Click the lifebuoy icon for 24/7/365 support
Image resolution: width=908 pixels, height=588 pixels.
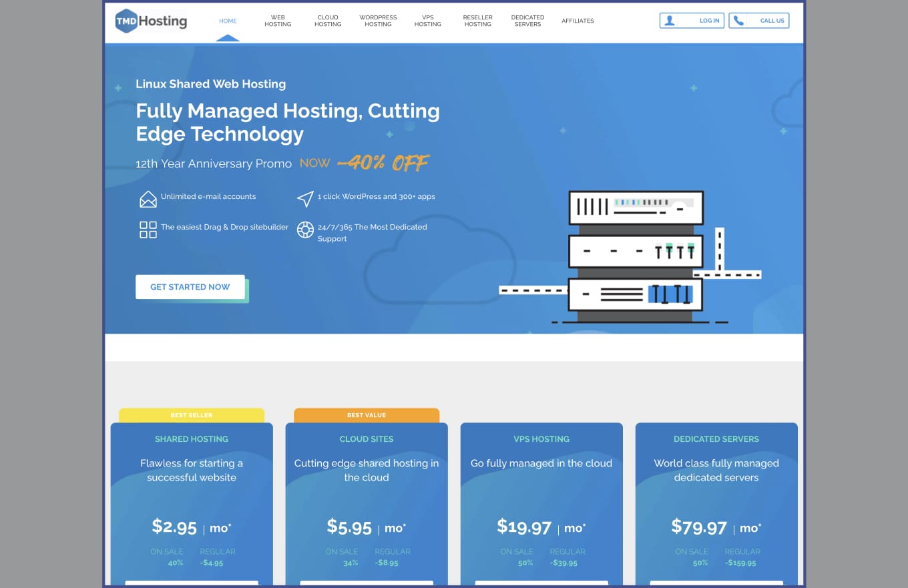(x=305, y=230)
